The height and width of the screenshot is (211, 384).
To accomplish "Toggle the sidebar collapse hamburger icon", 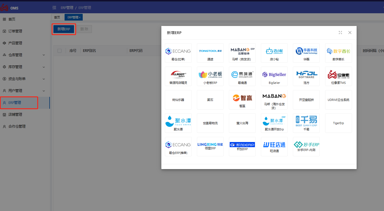I will click(54, 8).
